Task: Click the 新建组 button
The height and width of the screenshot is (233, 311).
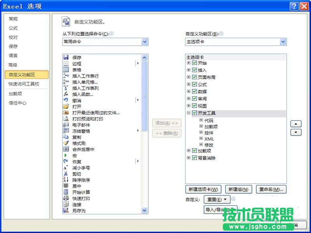Action: (x=238, y=190)
